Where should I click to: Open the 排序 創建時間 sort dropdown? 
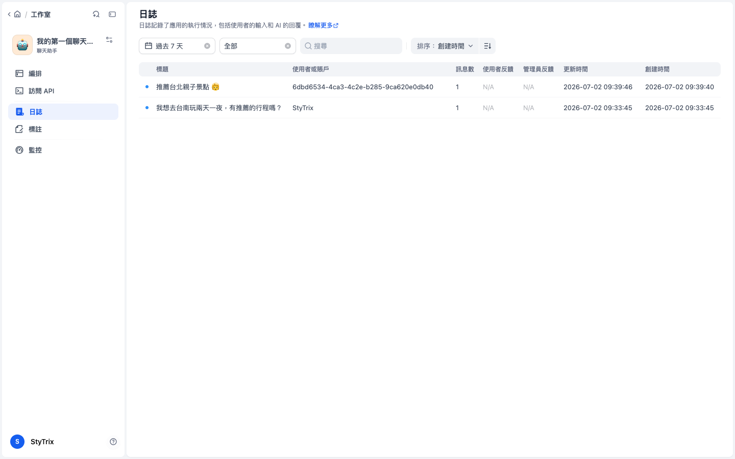(x=445, y=46)
